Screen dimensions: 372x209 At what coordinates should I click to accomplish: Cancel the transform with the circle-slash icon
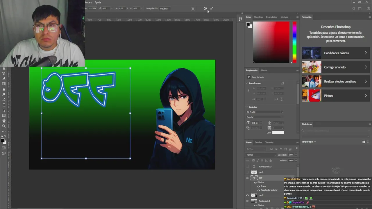[x=205, y=8]
